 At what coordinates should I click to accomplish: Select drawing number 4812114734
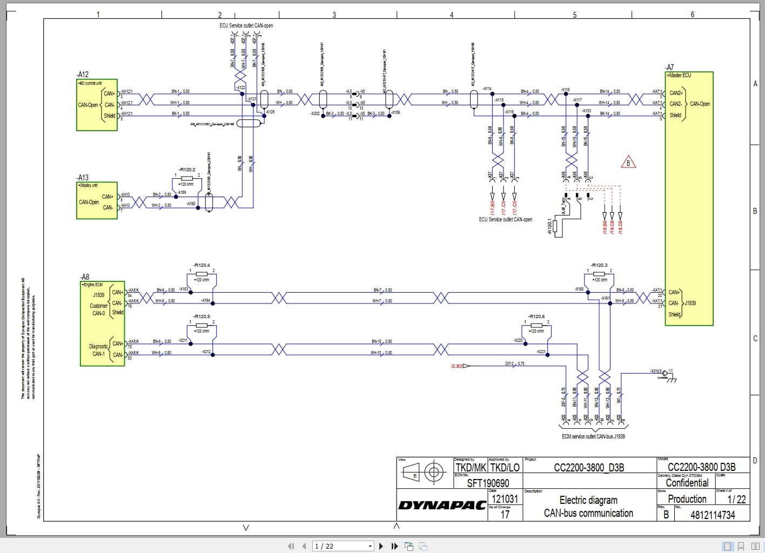[713, 515]
